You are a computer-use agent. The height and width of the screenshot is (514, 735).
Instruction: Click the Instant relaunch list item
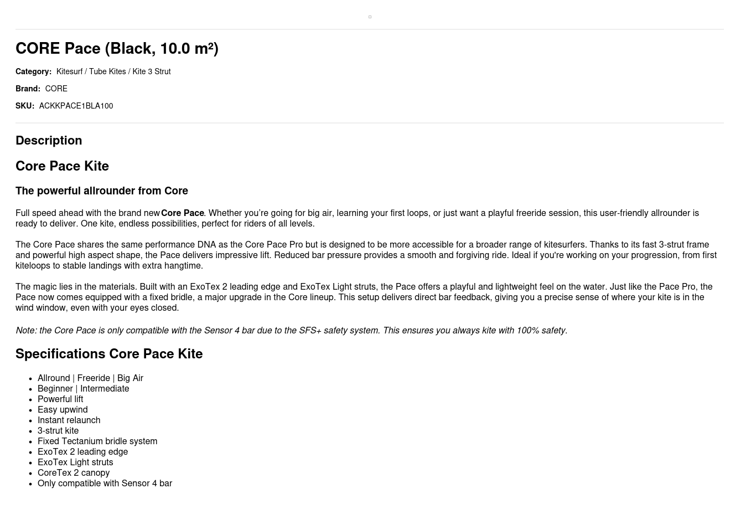click(x=69, y=420)
